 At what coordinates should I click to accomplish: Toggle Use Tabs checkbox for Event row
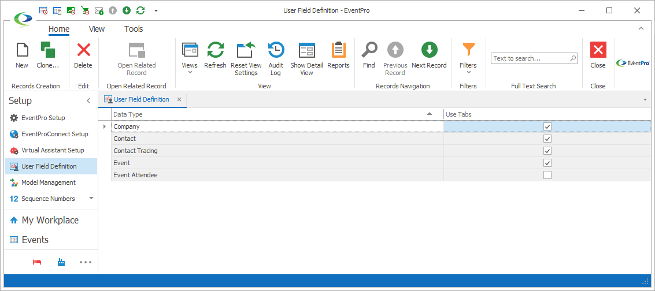pyautogui.click(x=547, y=163)
